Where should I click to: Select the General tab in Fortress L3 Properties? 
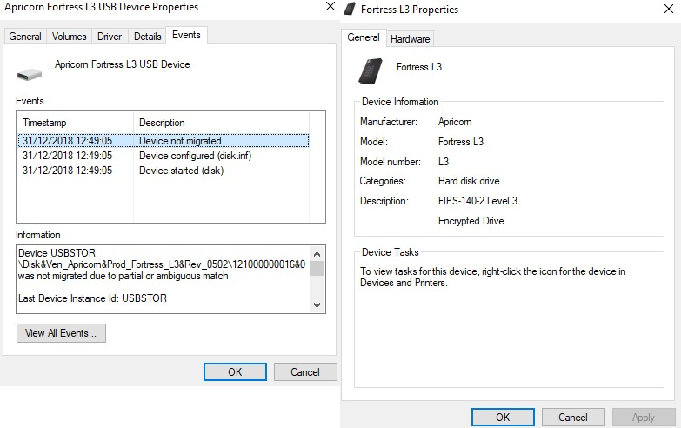[363, 37]
